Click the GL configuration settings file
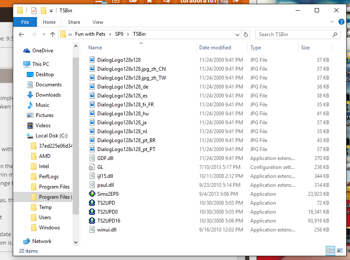Viewport: 350px width, 260px height. [x=100, y=167]
